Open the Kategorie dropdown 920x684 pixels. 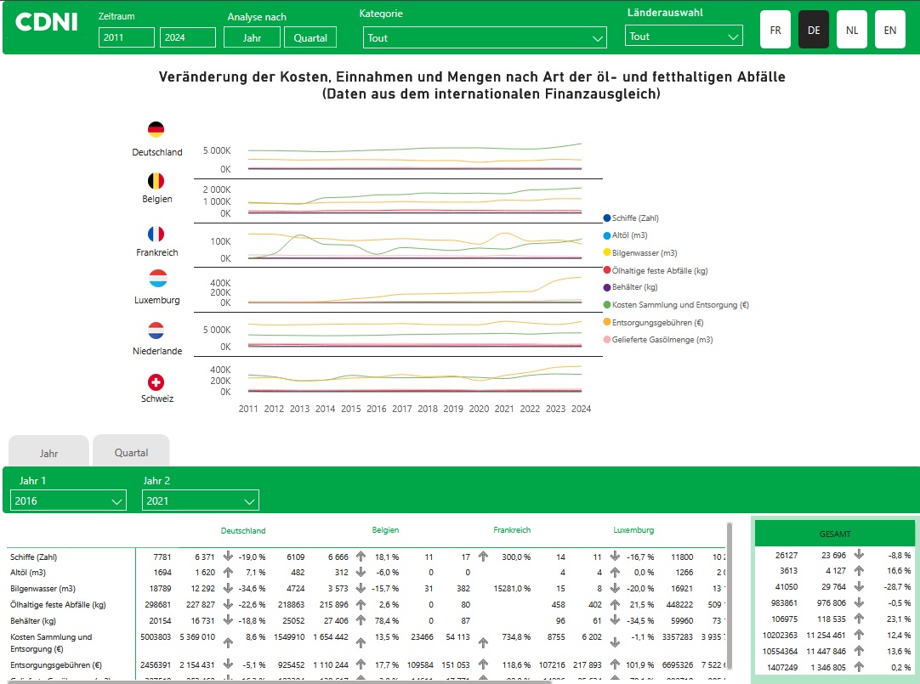coord(485,37)
